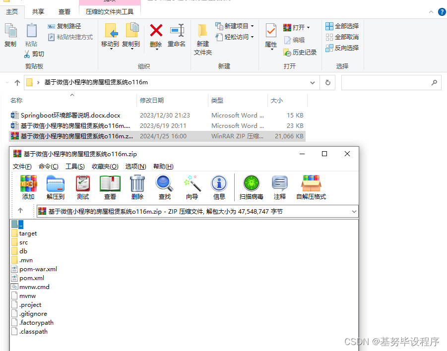The image size is (447, 351).
Task: Select mvnw.cmd in the archive
Action: click(30, 287)
